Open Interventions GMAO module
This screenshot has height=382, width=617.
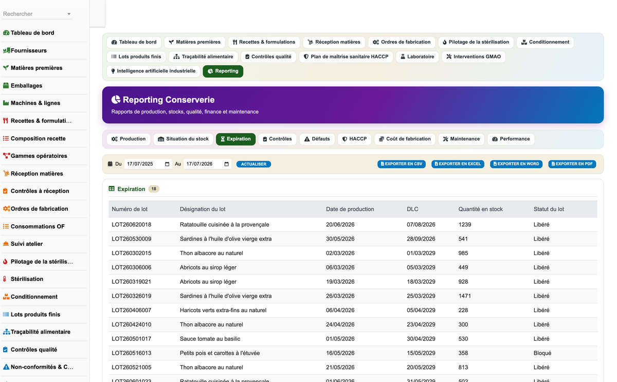point(474,57)
